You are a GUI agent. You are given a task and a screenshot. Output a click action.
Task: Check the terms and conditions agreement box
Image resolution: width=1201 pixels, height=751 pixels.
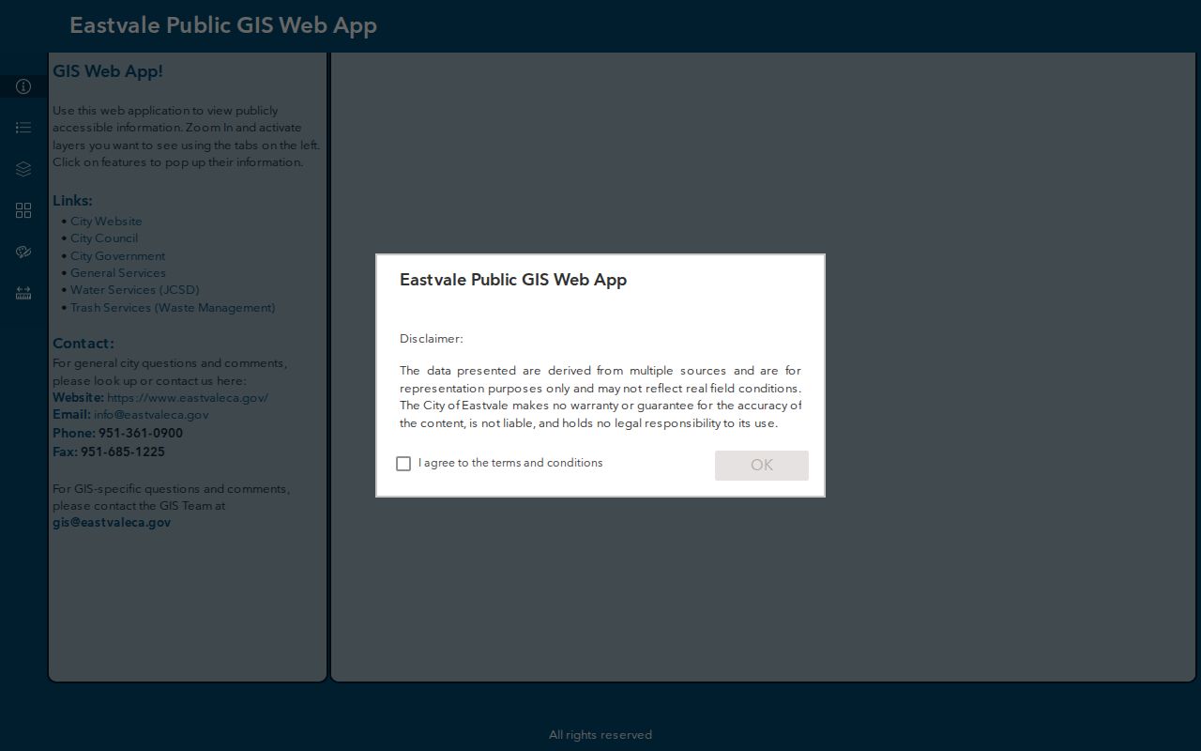pos(403,464)
